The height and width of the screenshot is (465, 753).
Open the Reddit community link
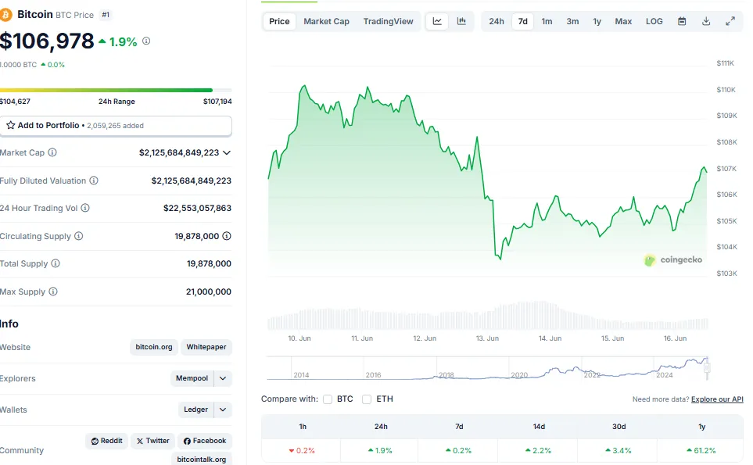[106, 441]
